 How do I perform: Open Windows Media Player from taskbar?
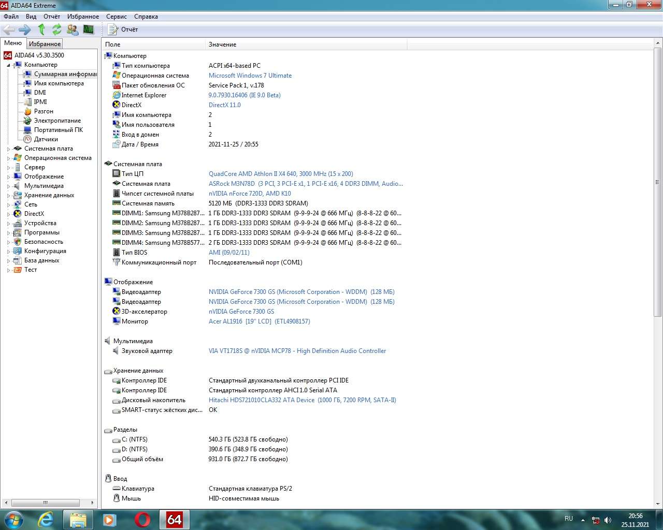pos(110,519)
